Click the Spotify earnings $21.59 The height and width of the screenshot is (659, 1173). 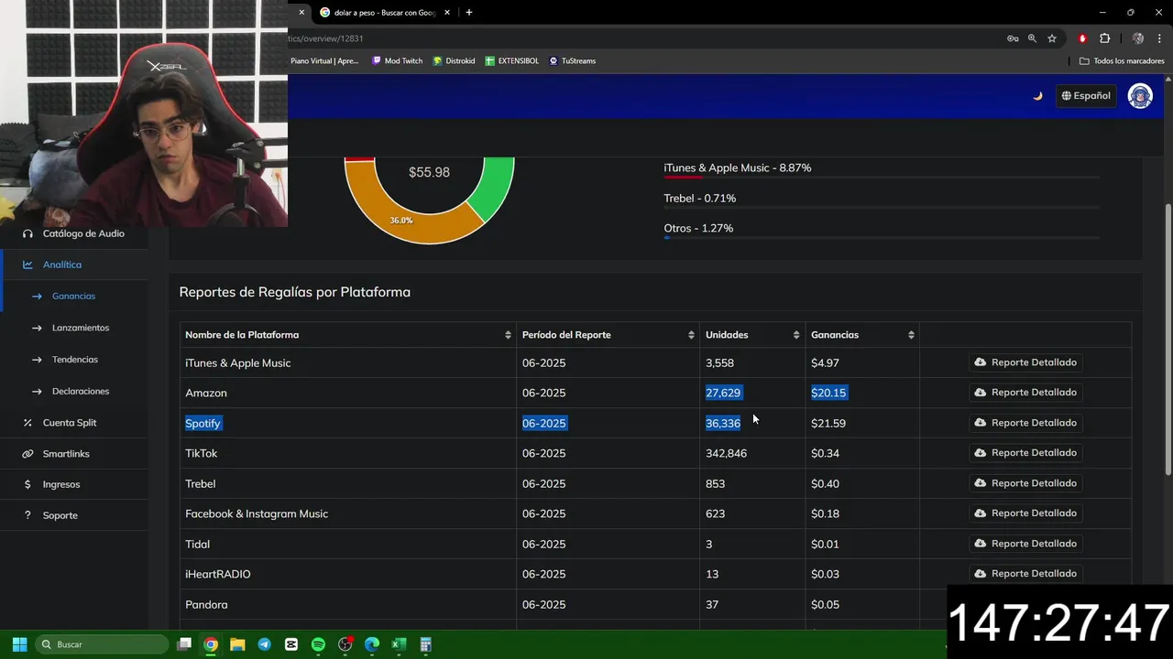[828, 424]
